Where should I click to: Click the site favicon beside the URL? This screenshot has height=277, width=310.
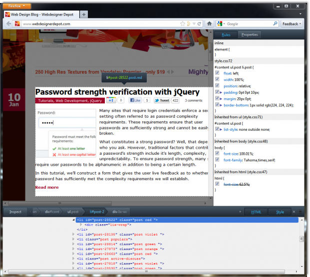point(17,24)
